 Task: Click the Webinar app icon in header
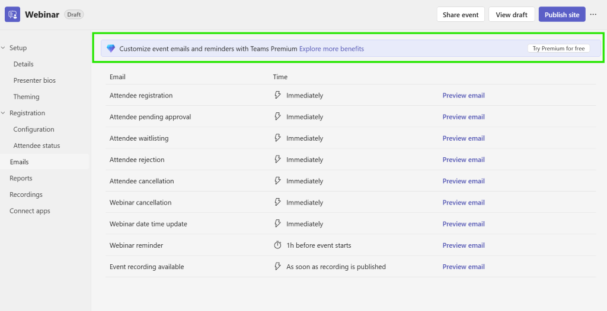(x=12, y=15)
